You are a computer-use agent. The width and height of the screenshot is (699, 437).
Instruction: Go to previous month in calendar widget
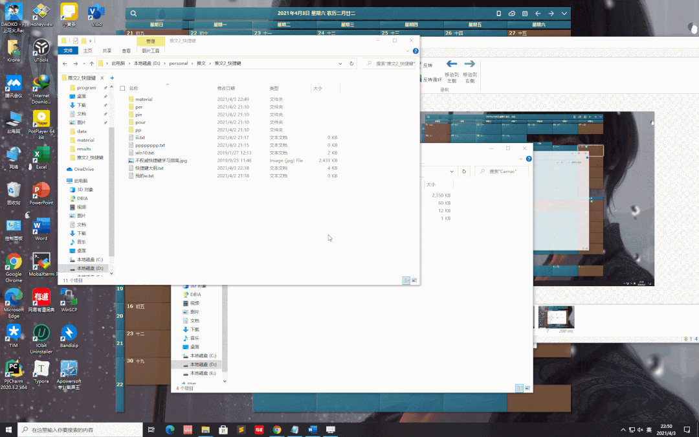[x=538, y=14]
